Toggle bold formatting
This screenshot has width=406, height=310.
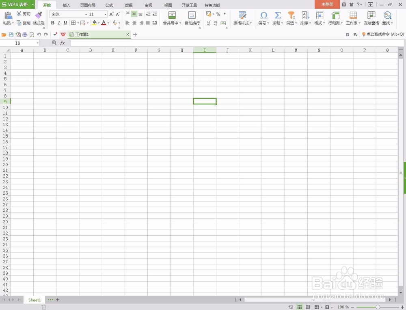52,23
